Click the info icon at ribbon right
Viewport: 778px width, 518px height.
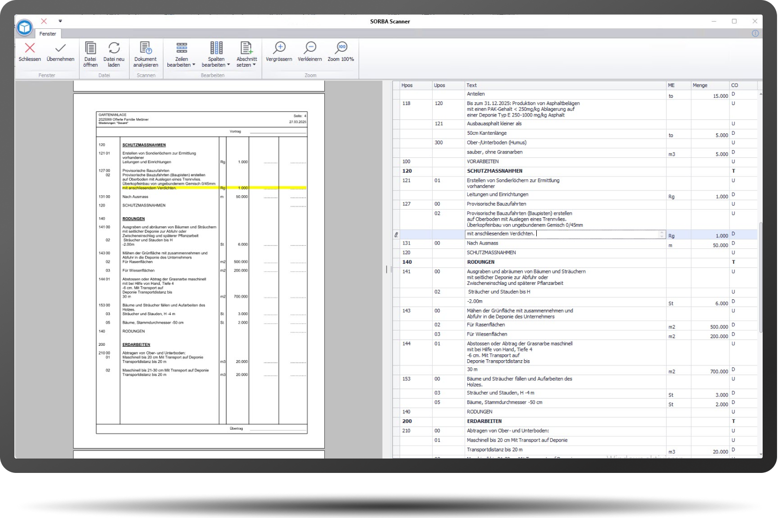click(755, 33)
